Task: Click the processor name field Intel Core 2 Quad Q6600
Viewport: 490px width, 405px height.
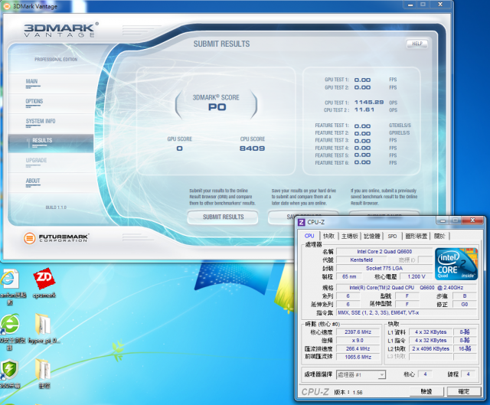Action: coord(384,252)
